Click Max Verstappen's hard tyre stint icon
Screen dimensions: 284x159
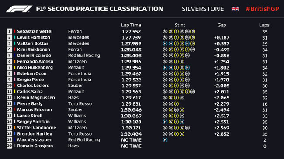point(165,140)
